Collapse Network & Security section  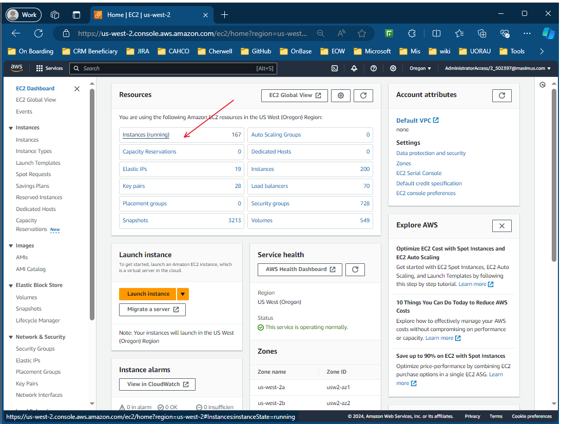(x=11, y=337)
